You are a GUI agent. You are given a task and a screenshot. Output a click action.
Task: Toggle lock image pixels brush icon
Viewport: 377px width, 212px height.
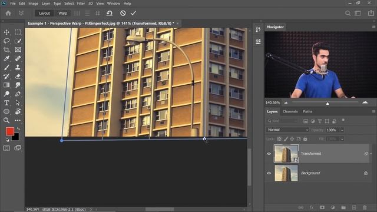286,139
